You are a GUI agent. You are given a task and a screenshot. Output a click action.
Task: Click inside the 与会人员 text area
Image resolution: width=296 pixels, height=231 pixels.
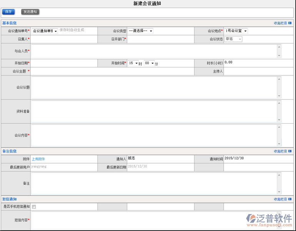click(x=154, y=51)
